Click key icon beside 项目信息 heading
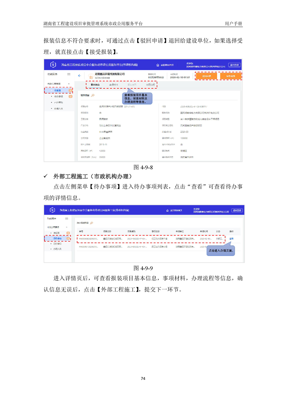The height and width of the screenshot is (406, 286). (93, 95)
